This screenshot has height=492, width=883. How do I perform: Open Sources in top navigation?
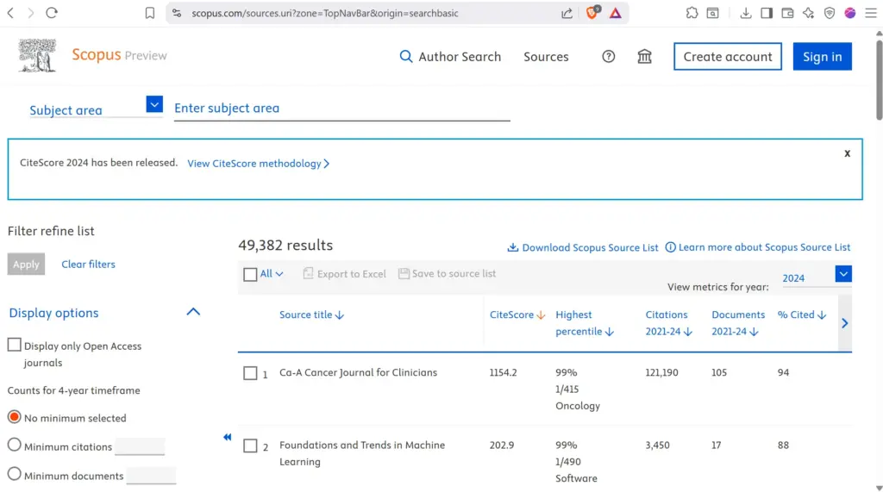coord(546,57)
